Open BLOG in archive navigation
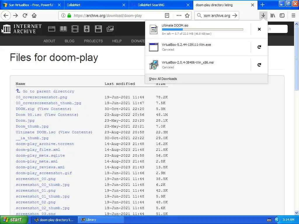The height and width of the screenshot is (224, 299). click(69, 41)
